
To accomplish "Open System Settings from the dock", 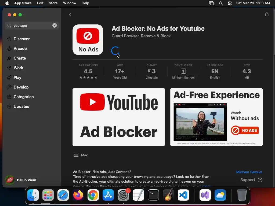I will pos(123,195).
